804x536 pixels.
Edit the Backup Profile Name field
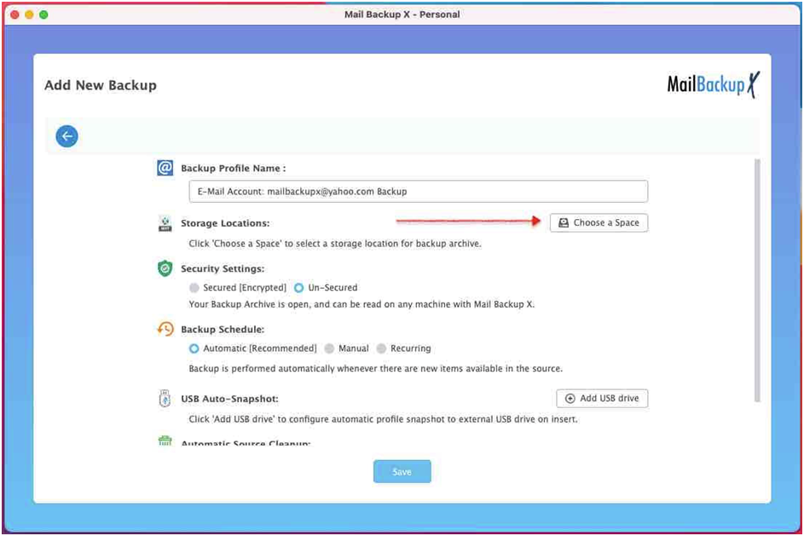click(419, 191)
